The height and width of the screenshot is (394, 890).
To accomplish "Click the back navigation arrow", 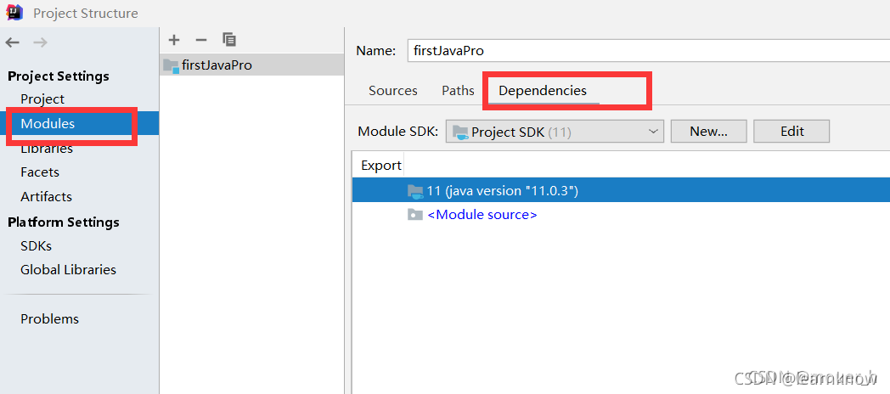I will [x=13, y=42].
